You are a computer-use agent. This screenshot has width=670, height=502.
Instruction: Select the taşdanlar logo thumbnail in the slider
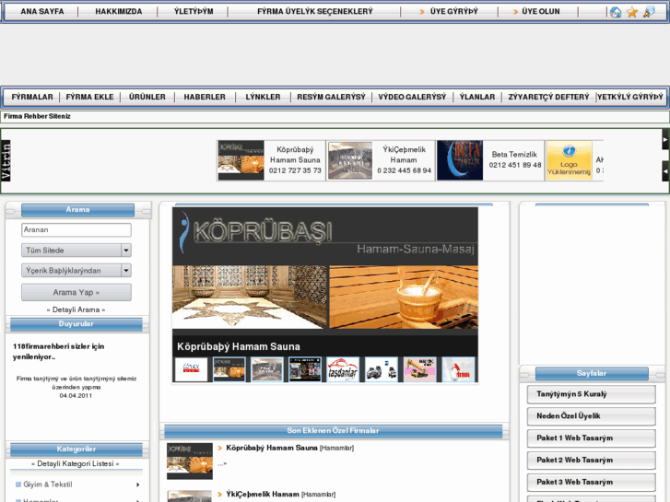pos(343,369)
